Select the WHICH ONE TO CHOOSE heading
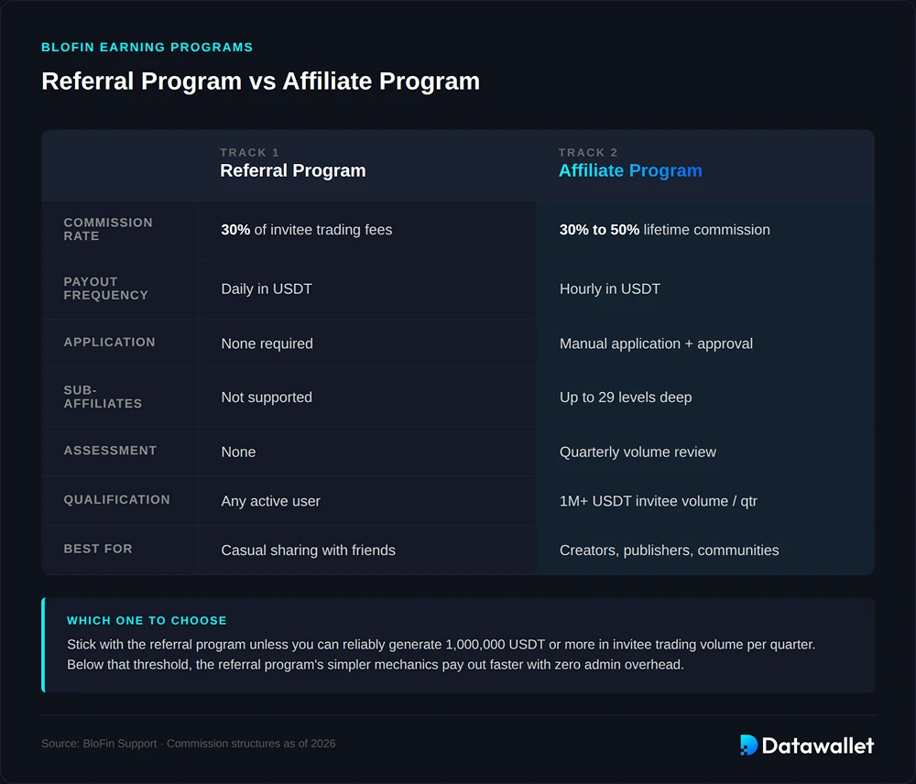 tap(147, 620)
